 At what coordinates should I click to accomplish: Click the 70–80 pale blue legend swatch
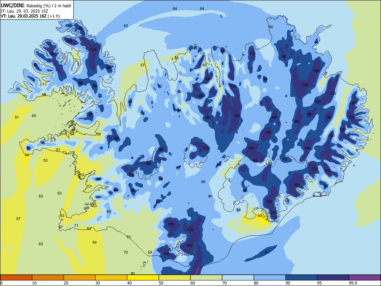point(238,278)
